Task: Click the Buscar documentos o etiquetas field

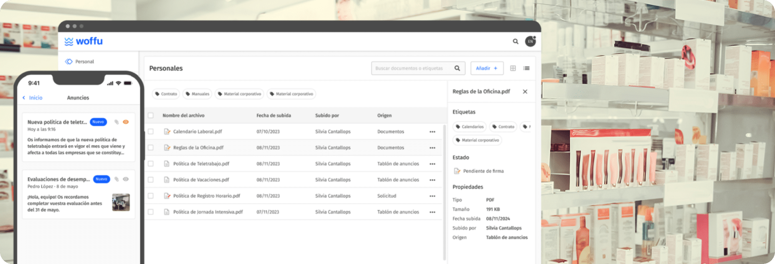Action: point(410,68)
